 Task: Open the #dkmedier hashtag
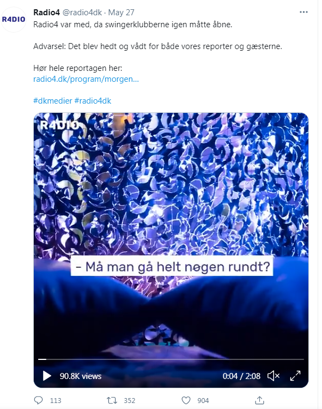pyautogui.click(x=53, y=101)
